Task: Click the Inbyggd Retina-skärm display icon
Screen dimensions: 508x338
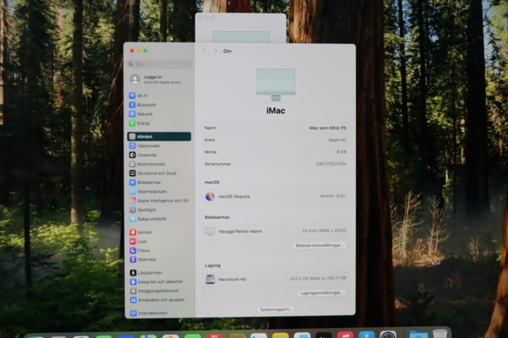Action: tap(210, 231)
